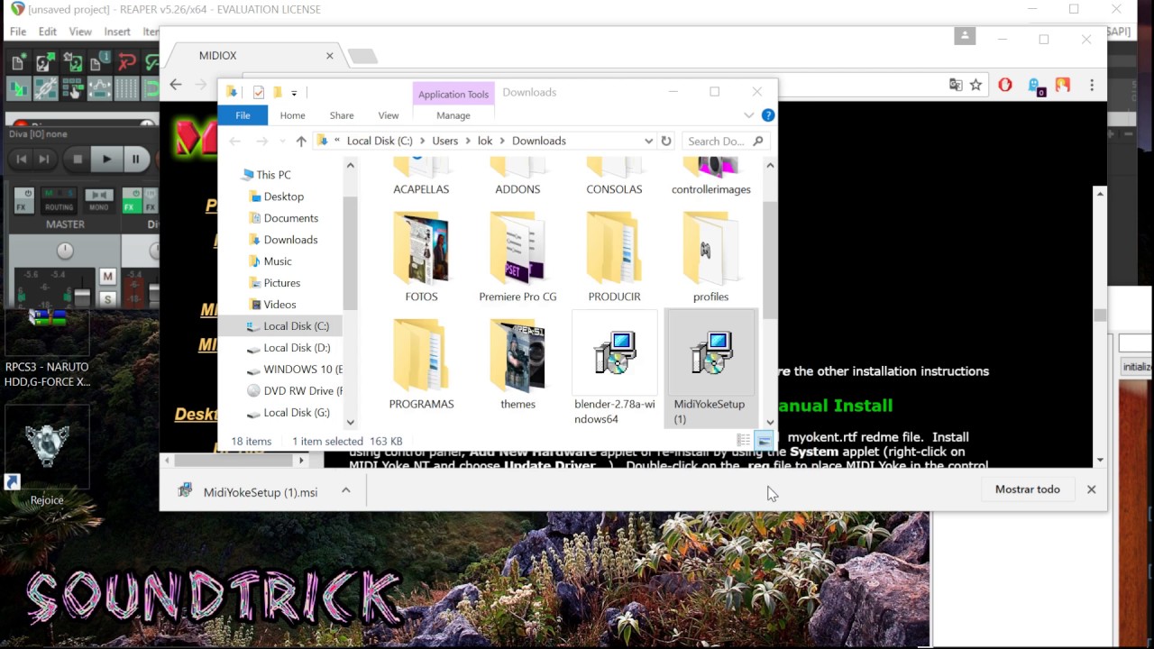The height and width of the screenshot is (649, 1154).
Task: Open the MASTER track ROUTING button
Action: pos(60,200)
